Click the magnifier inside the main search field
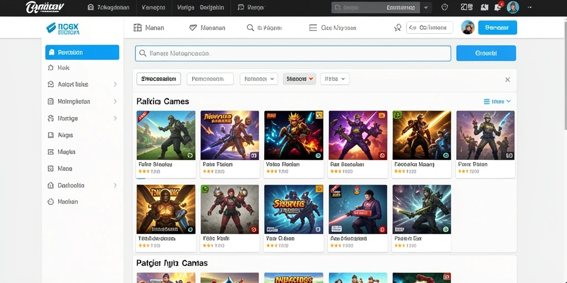 click(142, 54)
